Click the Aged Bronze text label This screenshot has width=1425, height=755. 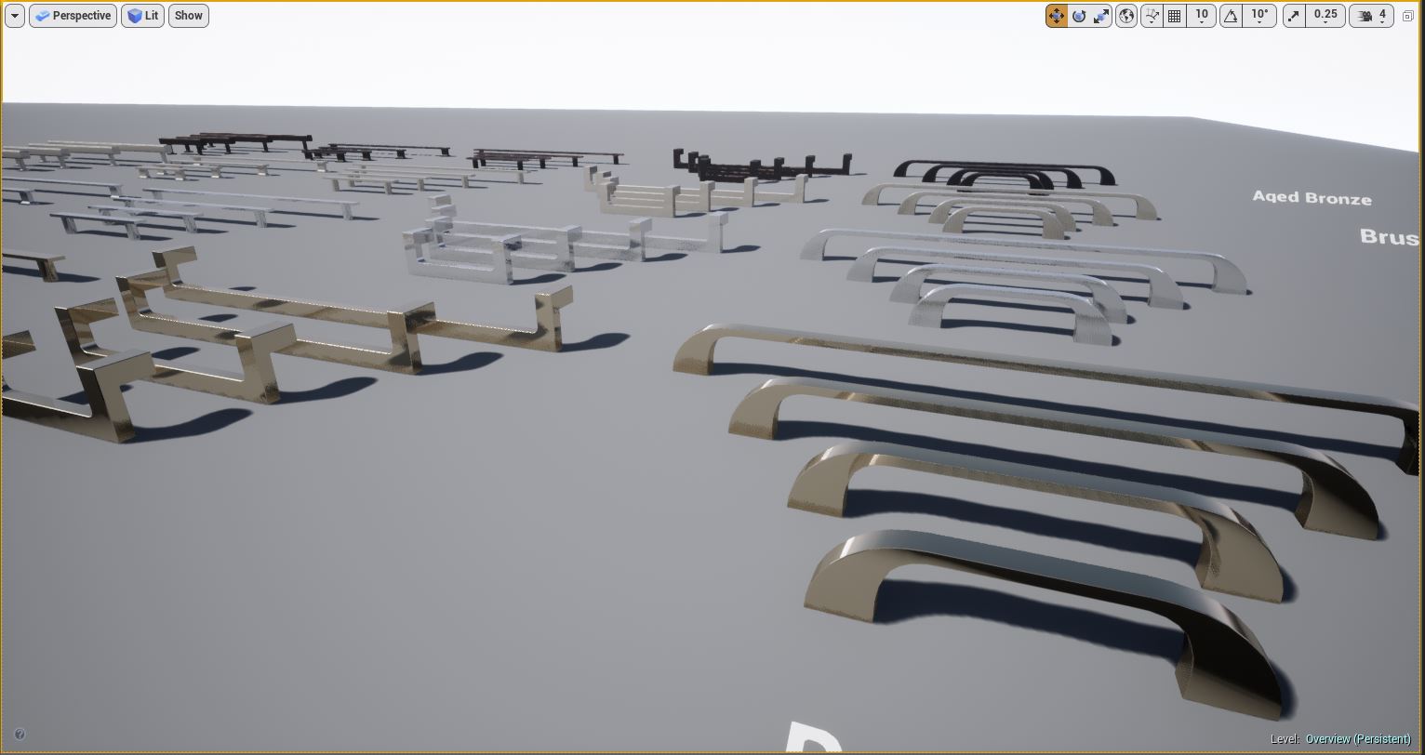point(1312,198)
